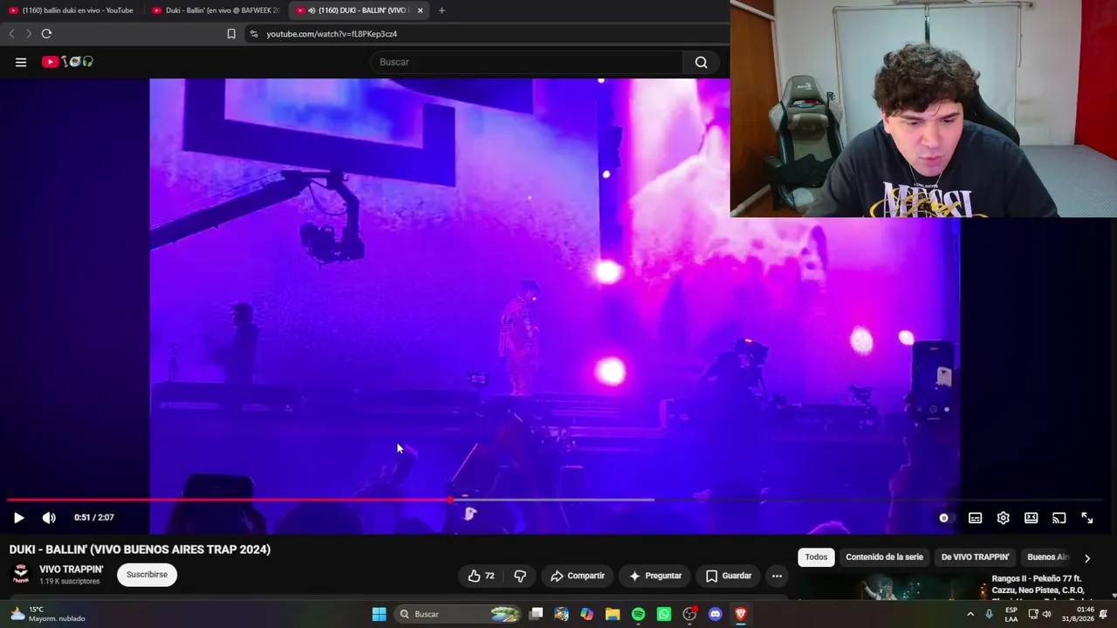This screenshot has height=628, width=1117.
Task: Switch to 'ballin duki en vivo' browser tab
Action: point(72,10)
